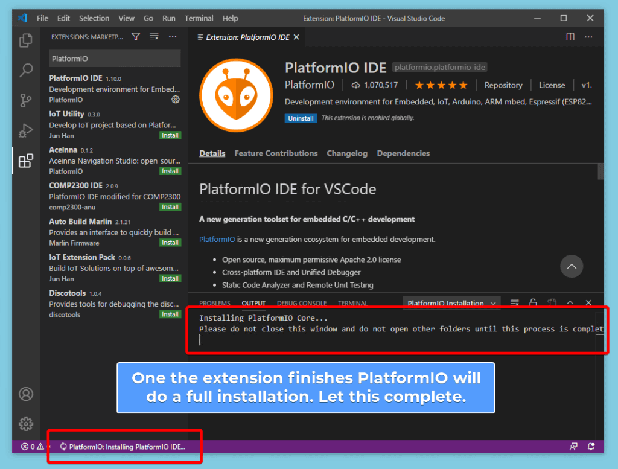This screenshot has height=469, width=618.
Task: Open the Help menu
Action: point(230,18)
